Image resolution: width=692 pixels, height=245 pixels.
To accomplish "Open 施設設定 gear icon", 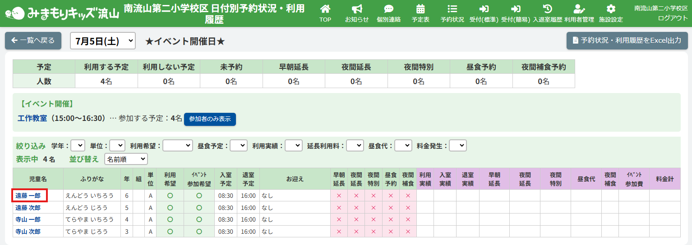I will coord(611,9).
